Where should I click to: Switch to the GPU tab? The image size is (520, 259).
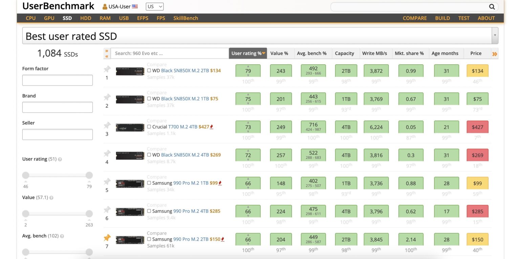49,18
